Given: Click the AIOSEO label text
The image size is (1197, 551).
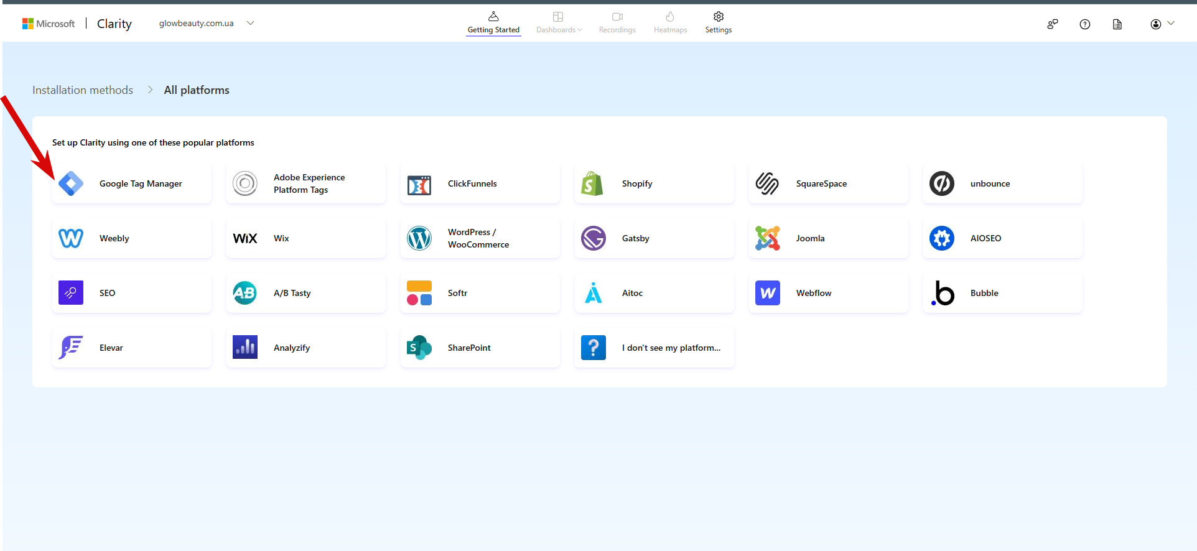Looking at the screenshot, I should 986,238.
